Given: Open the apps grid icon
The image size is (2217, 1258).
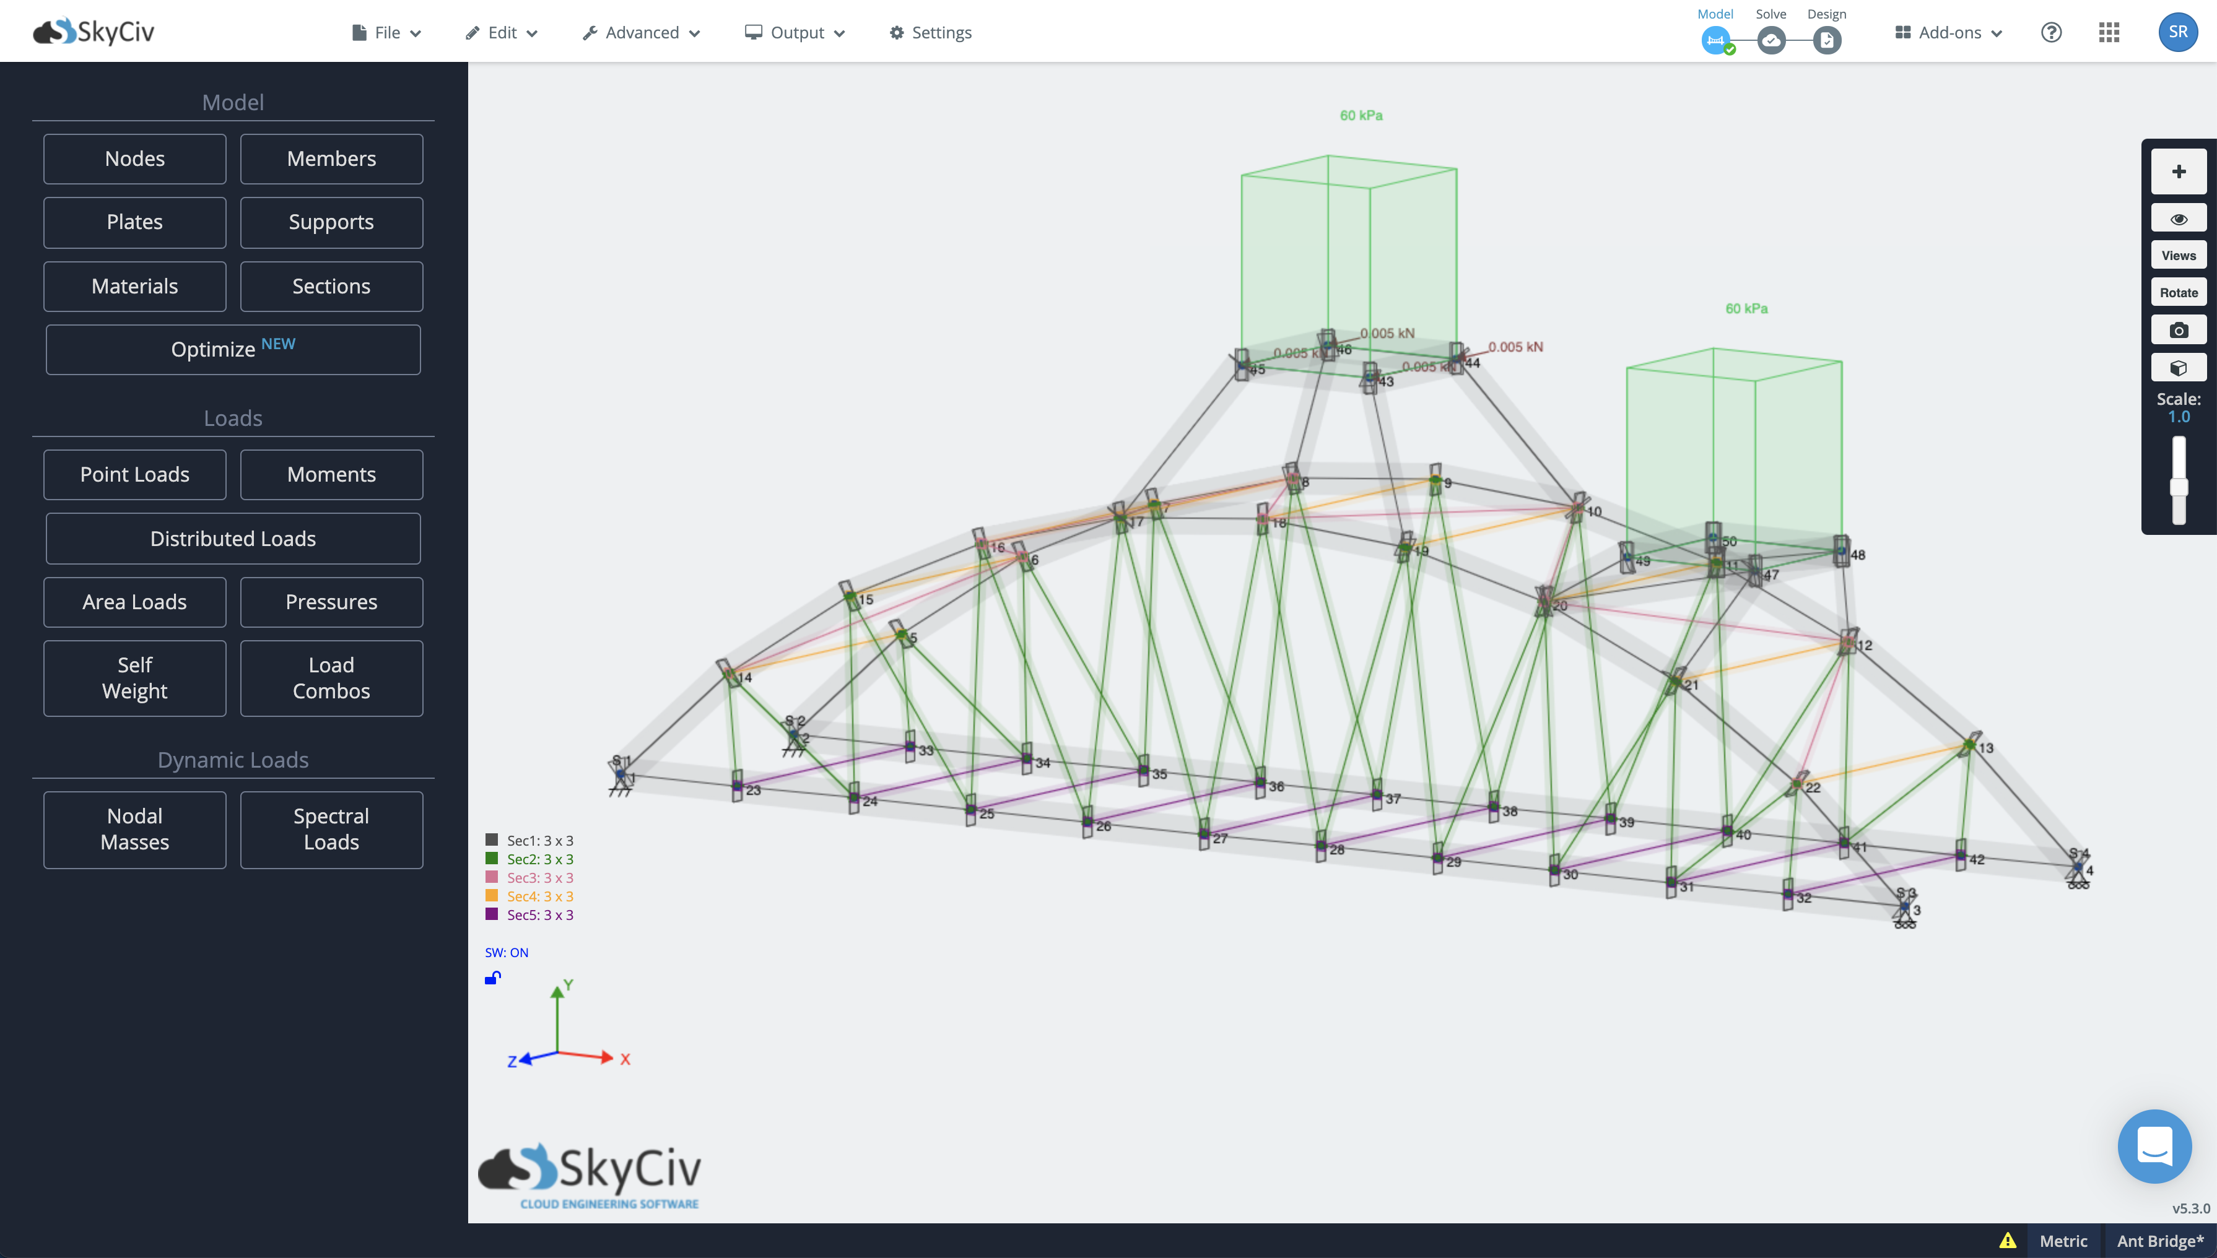Looking at the screenshot, I should [2109, 33].
